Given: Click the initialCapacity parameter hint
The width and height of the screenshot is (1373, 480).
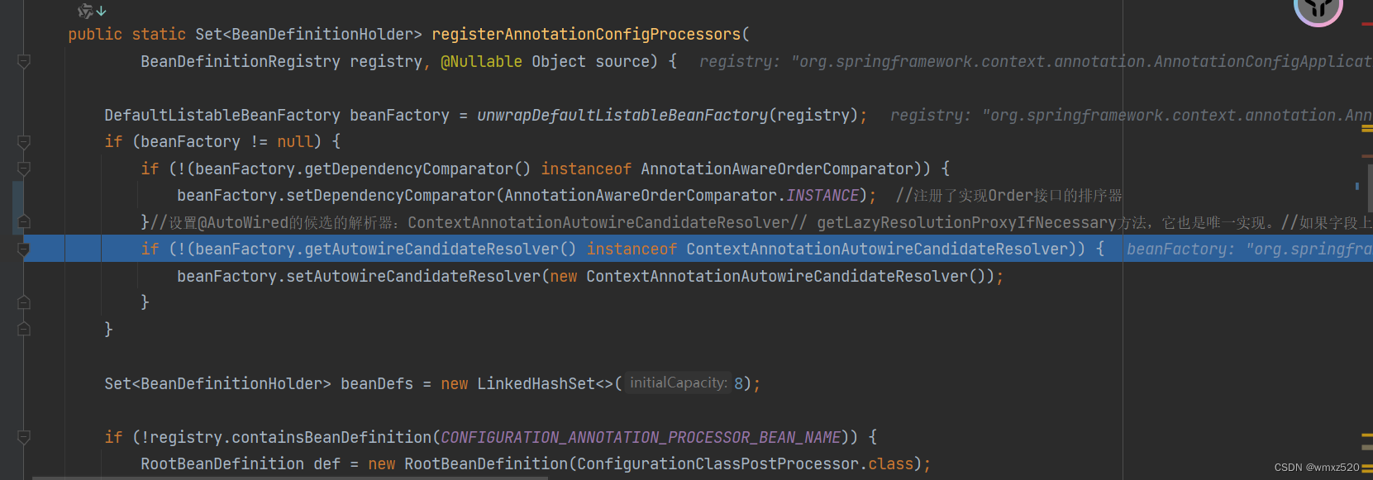Looking at the screenshot, I should pos(678,383).
